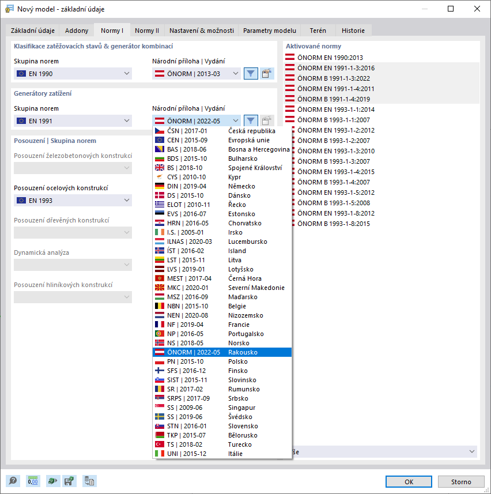Select ILNAS | 2020-03 Lucembursko
The height and width of the screenshot is (494, 491).
click(x=222, y=242)
